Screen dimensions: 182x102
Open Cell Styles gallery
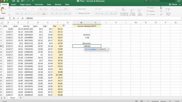140,11
